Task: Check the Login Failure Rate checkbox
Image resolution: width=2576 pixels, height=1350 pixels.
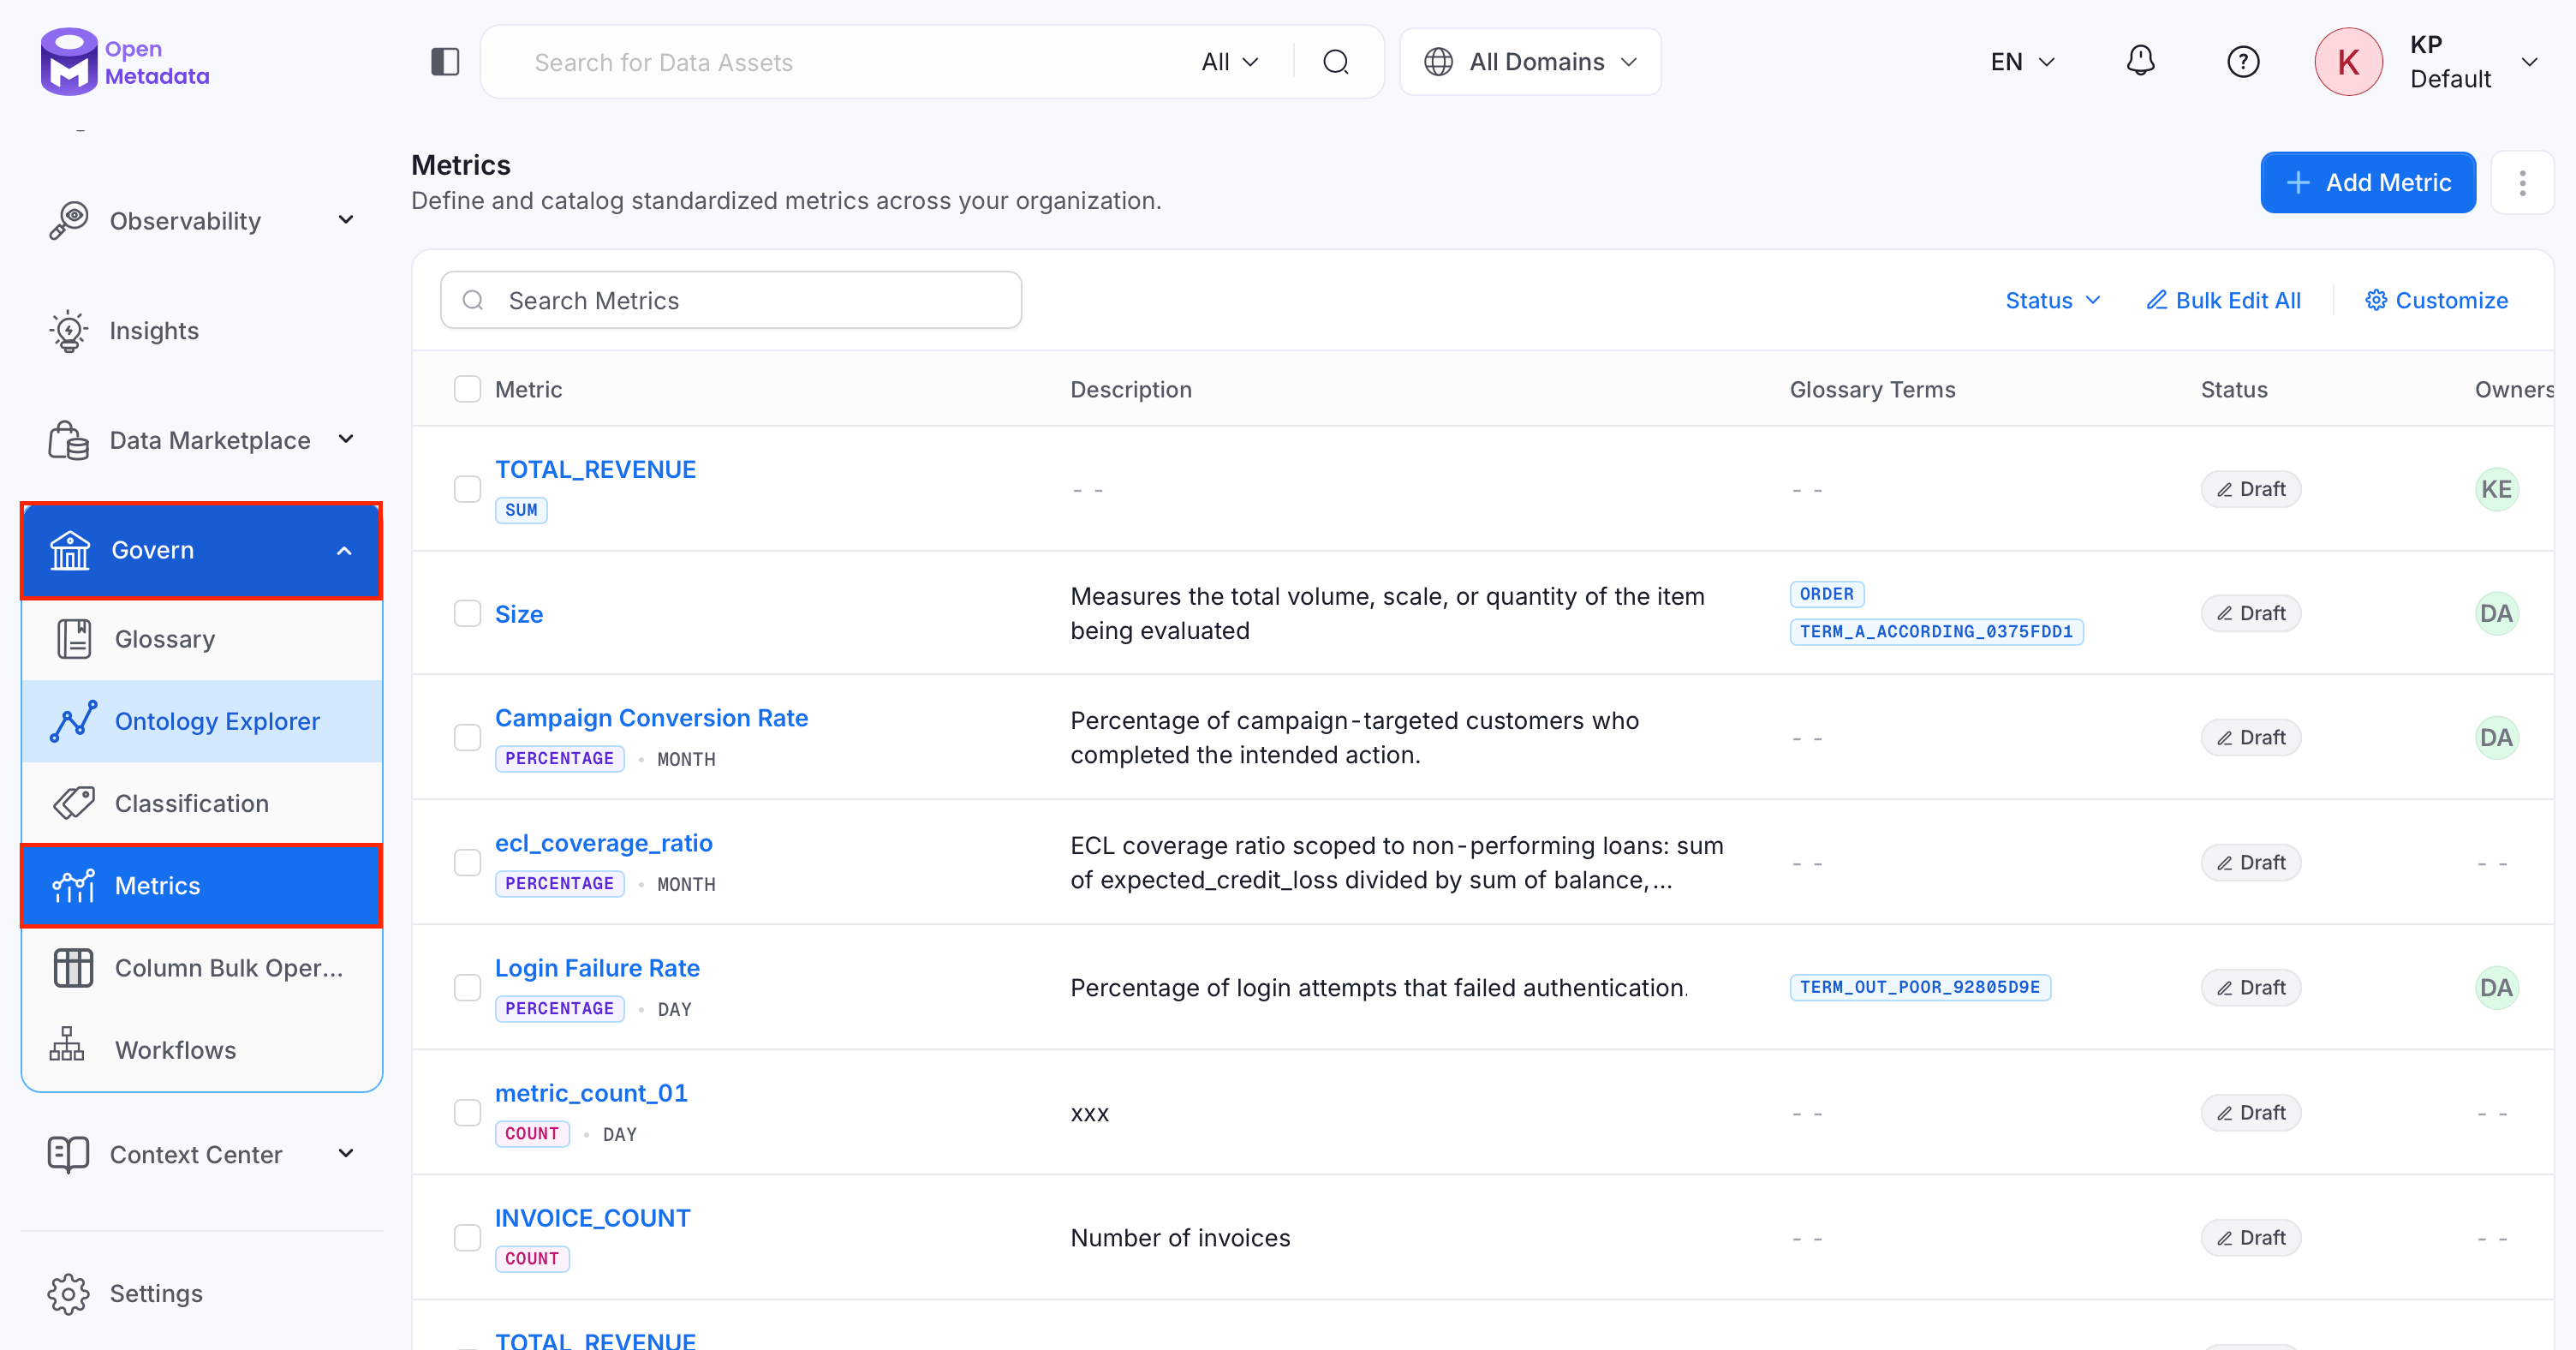Action: click(x=468, y=988)
